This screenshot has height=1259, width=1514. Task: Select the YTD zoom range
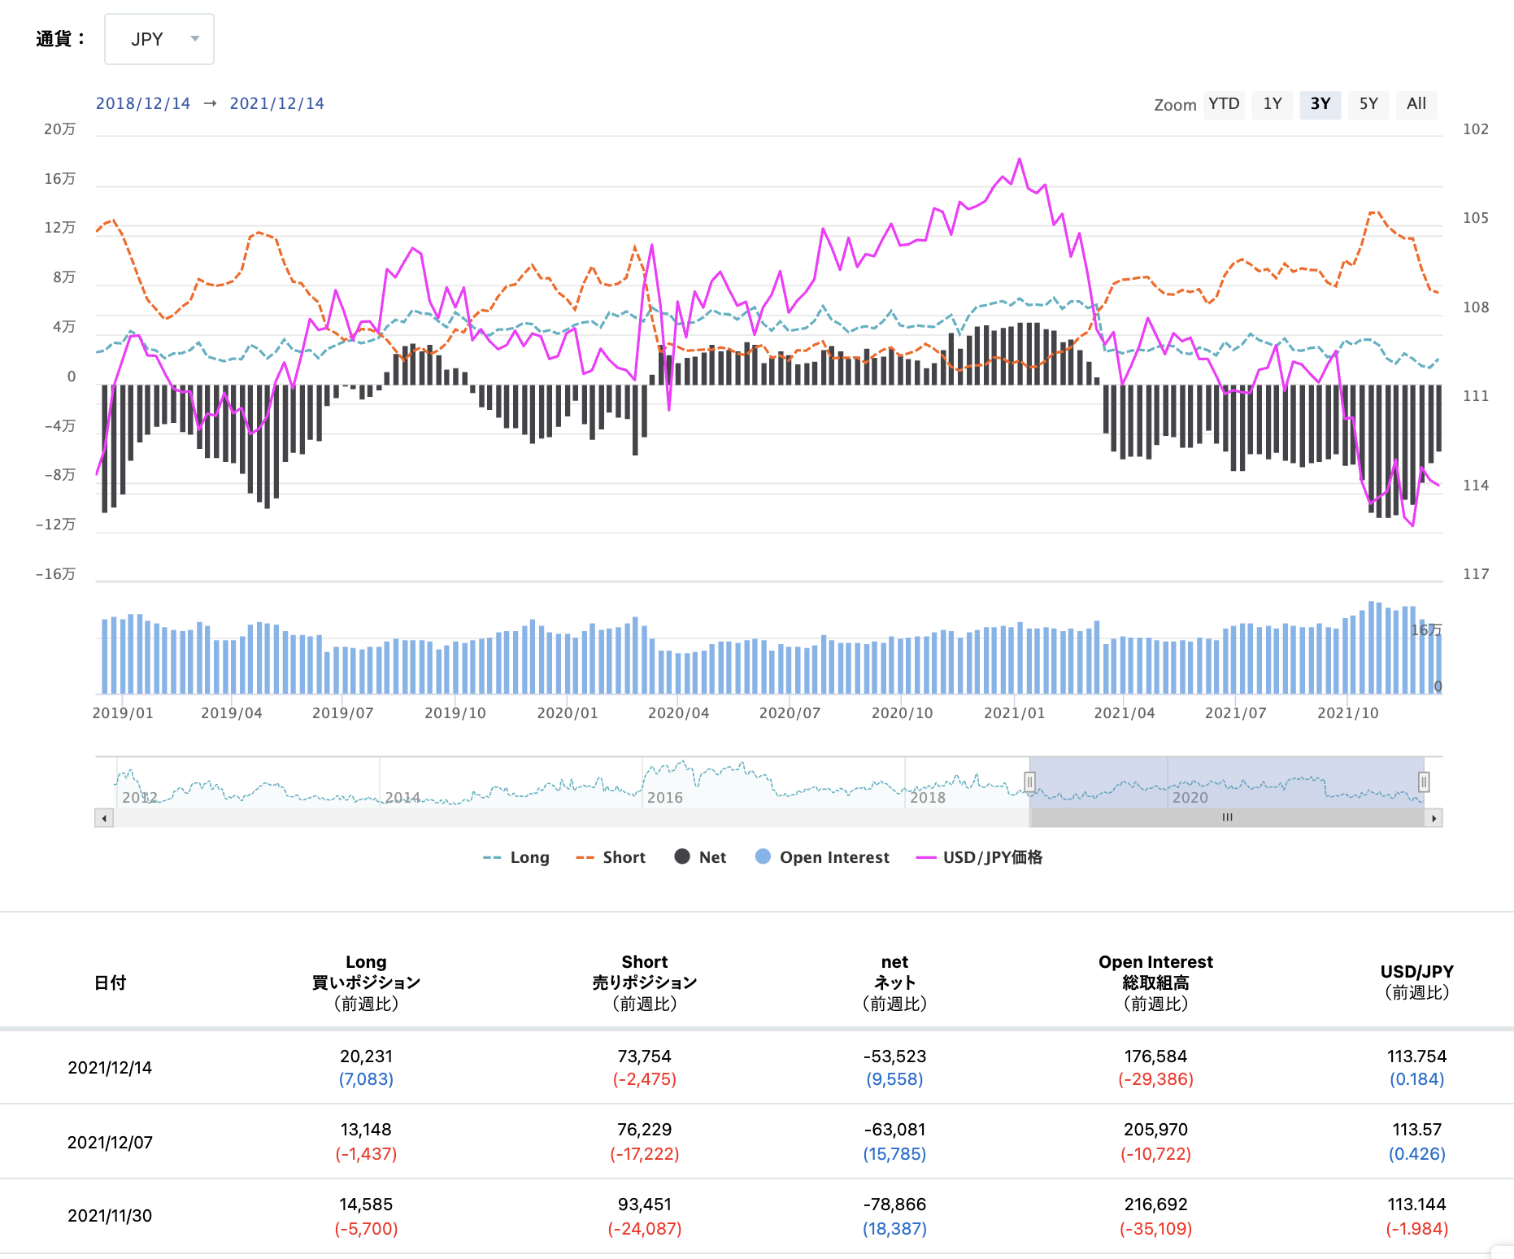point(1224,104)
